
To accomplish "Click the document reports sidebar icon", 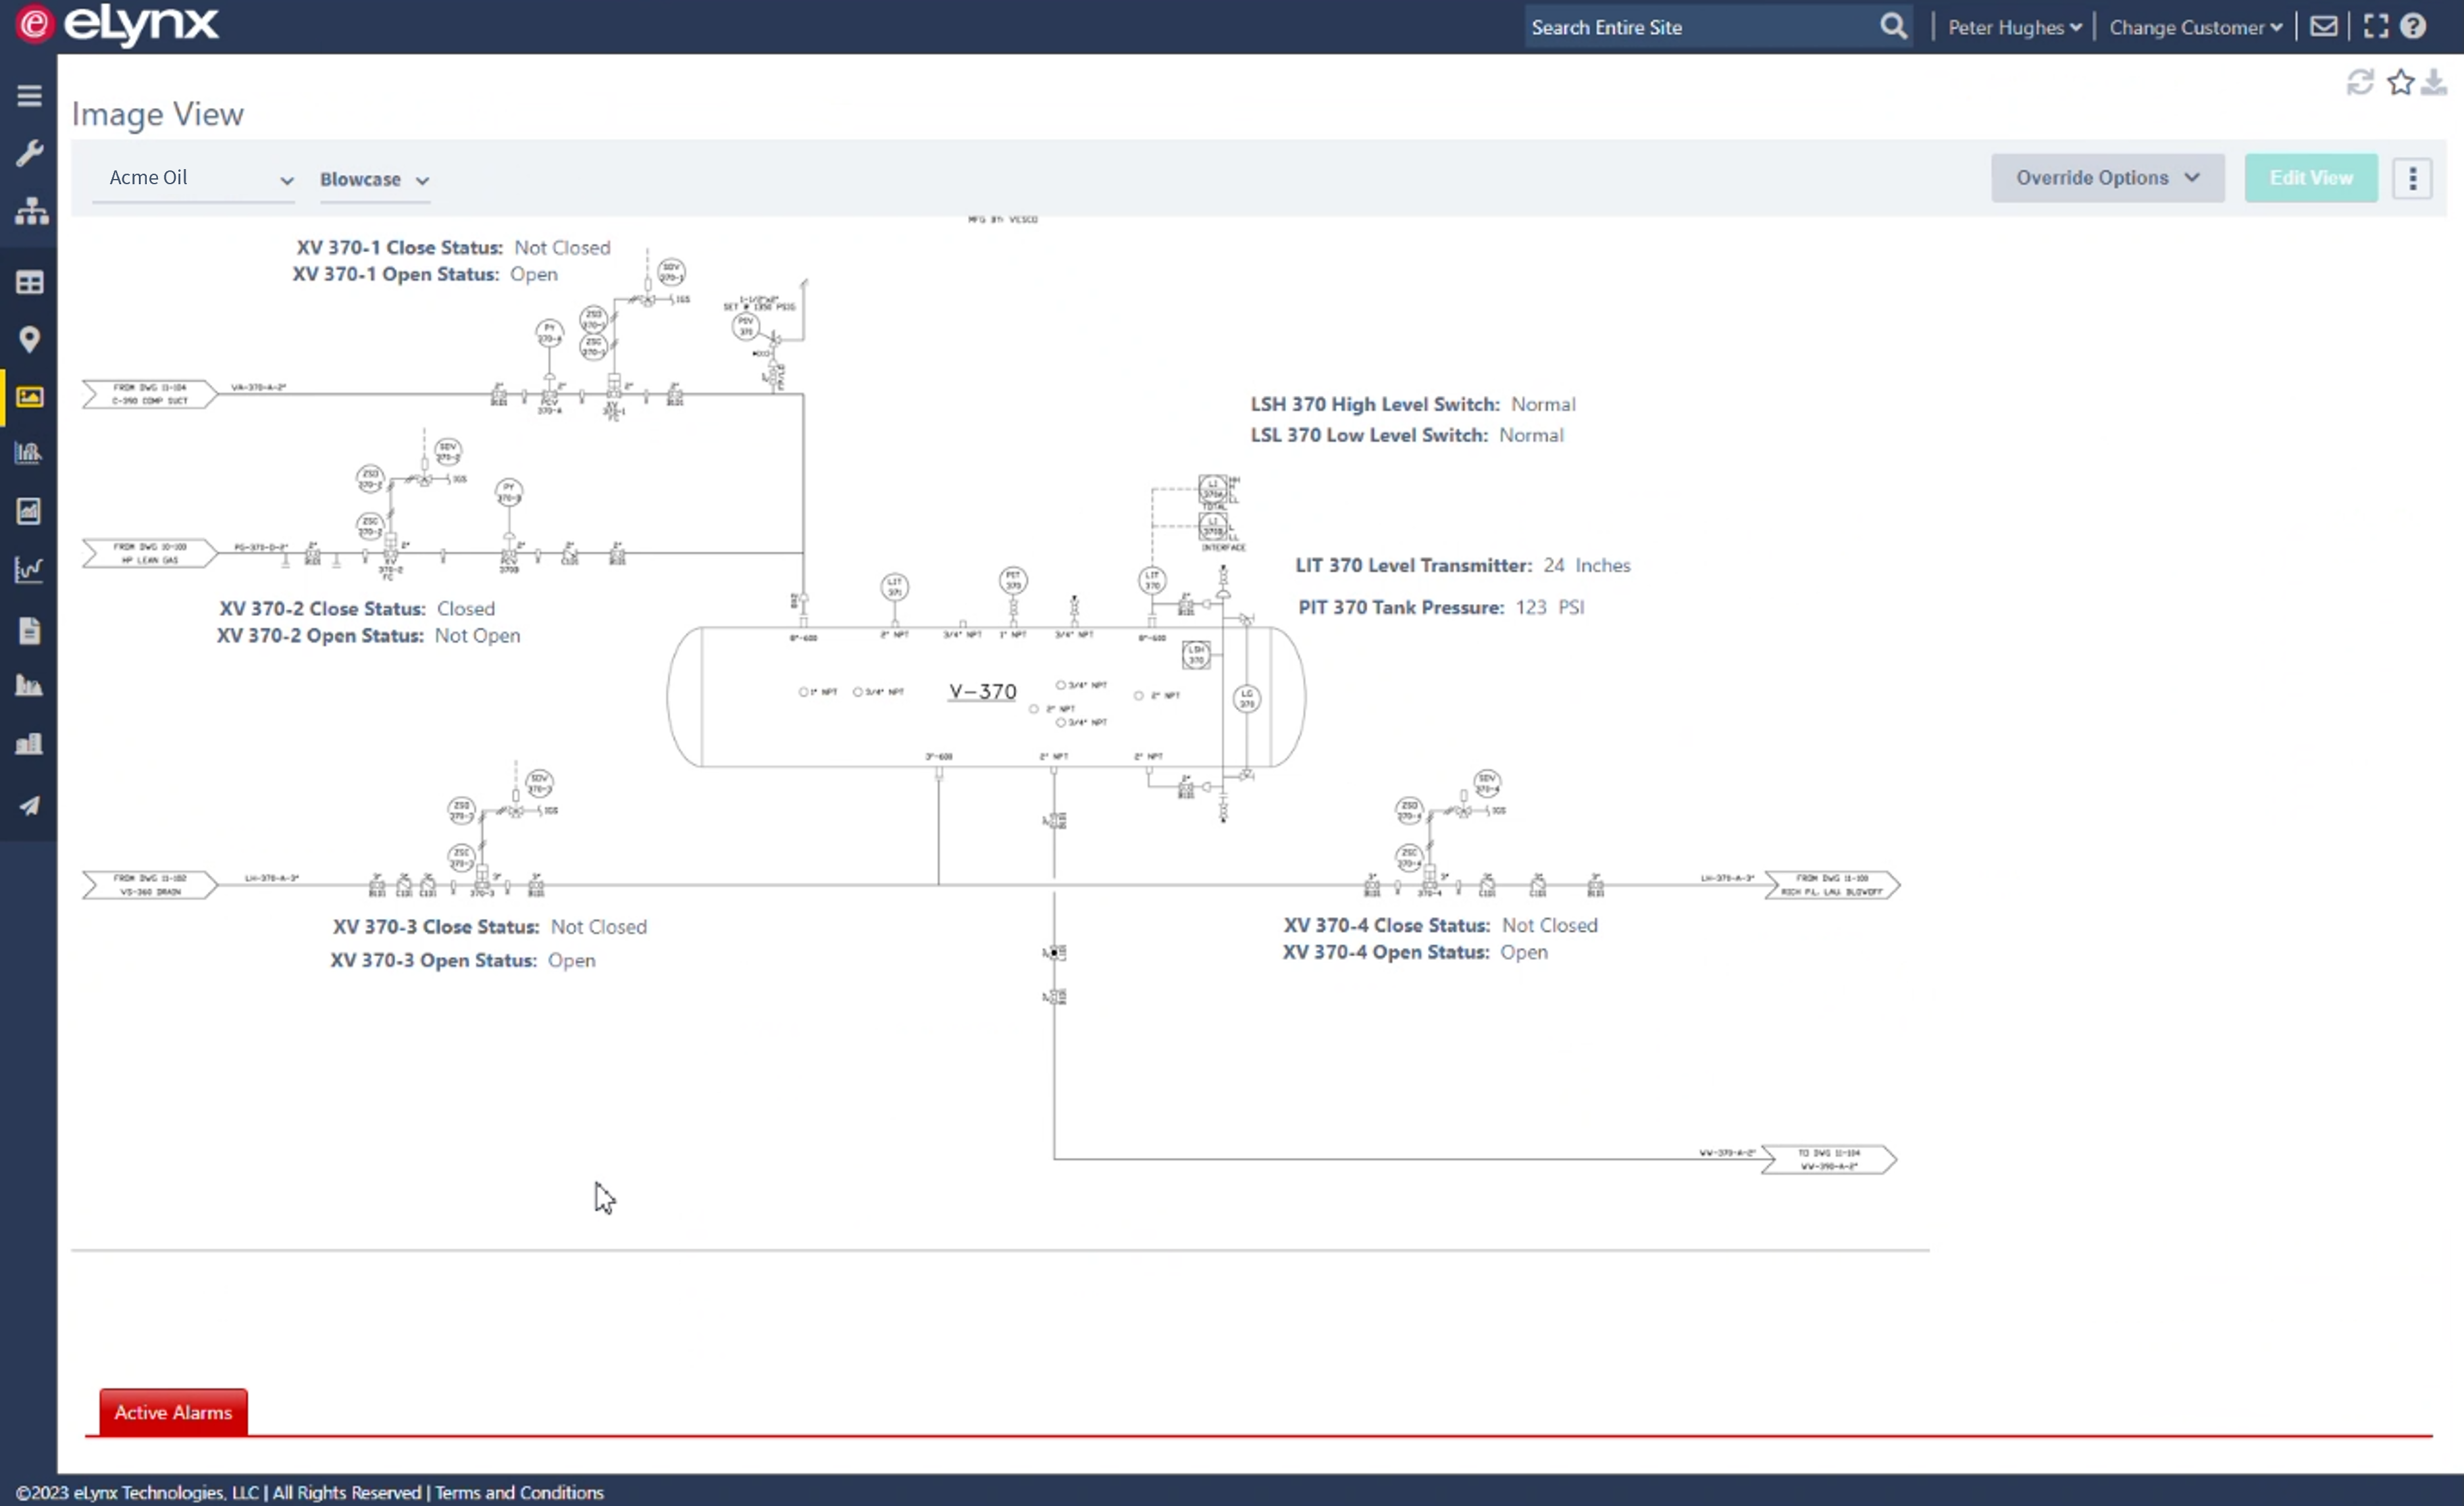I will 29,631.
